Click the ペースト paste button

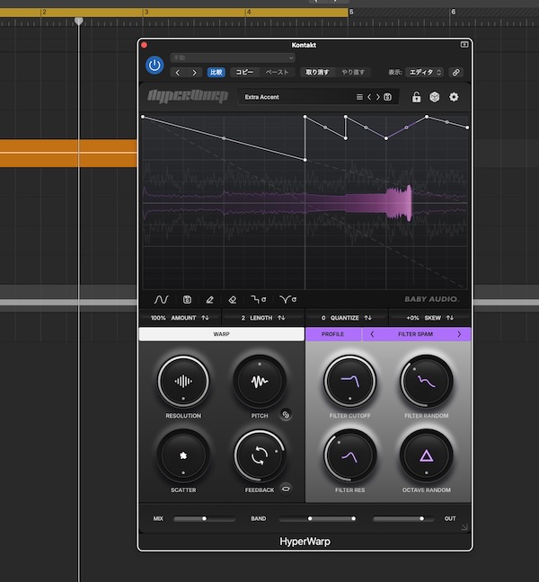(x=277, y=73)
